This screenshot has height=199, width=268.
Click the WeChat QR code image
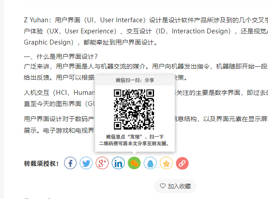coord(134,110)
